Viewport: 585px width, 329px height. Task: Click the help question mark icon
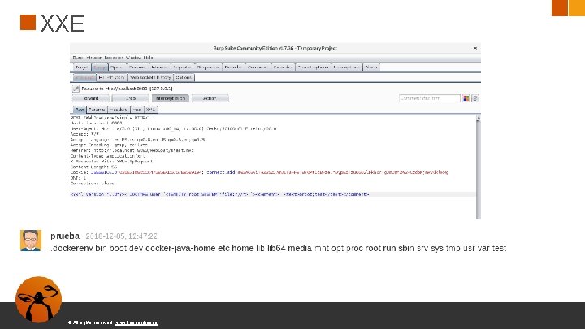click(x=475, y=98)
